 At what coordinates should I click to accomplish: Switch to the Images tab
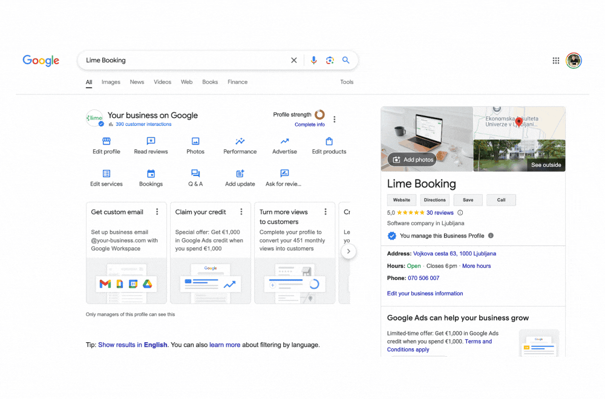pyautogui.click(x=111, y=82)
